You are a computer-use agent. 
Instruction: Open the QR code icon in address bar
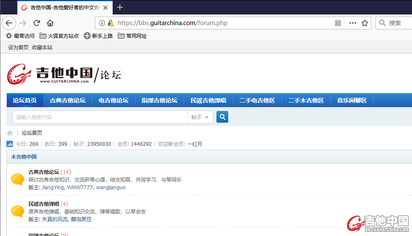(338, 23)
